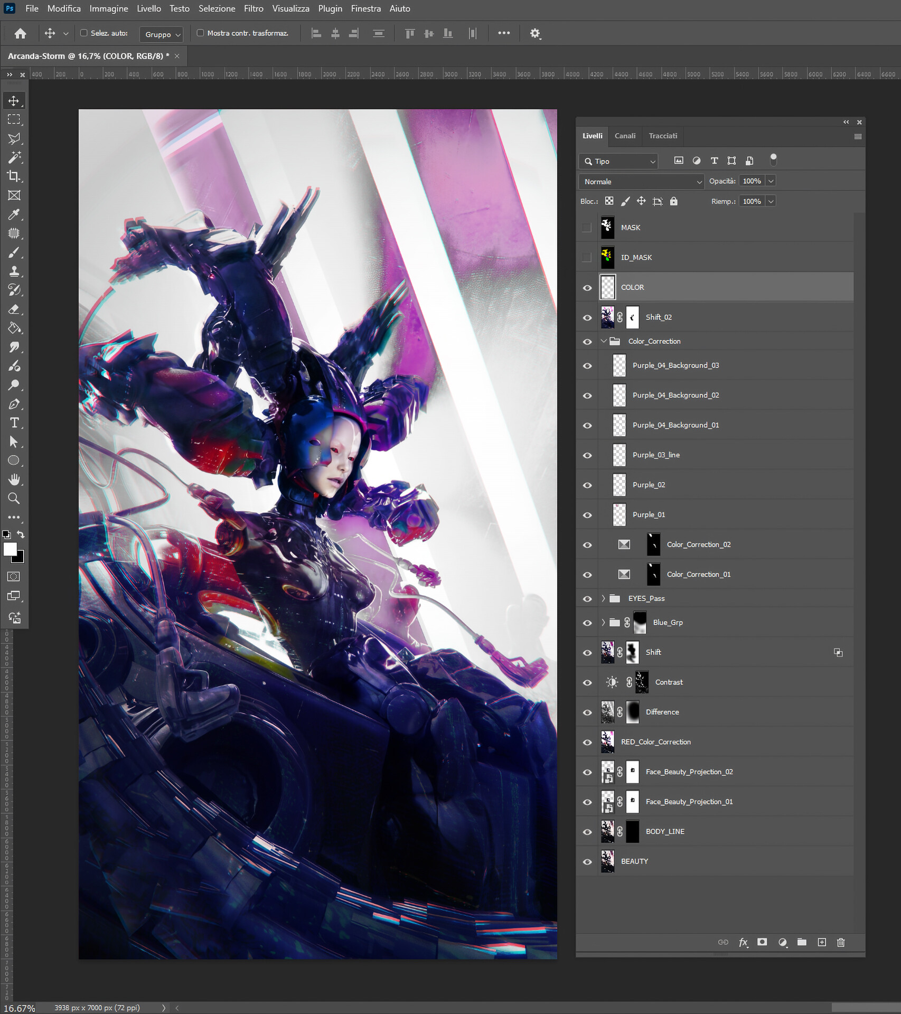Hide the COLOR layer

[587, 288]
